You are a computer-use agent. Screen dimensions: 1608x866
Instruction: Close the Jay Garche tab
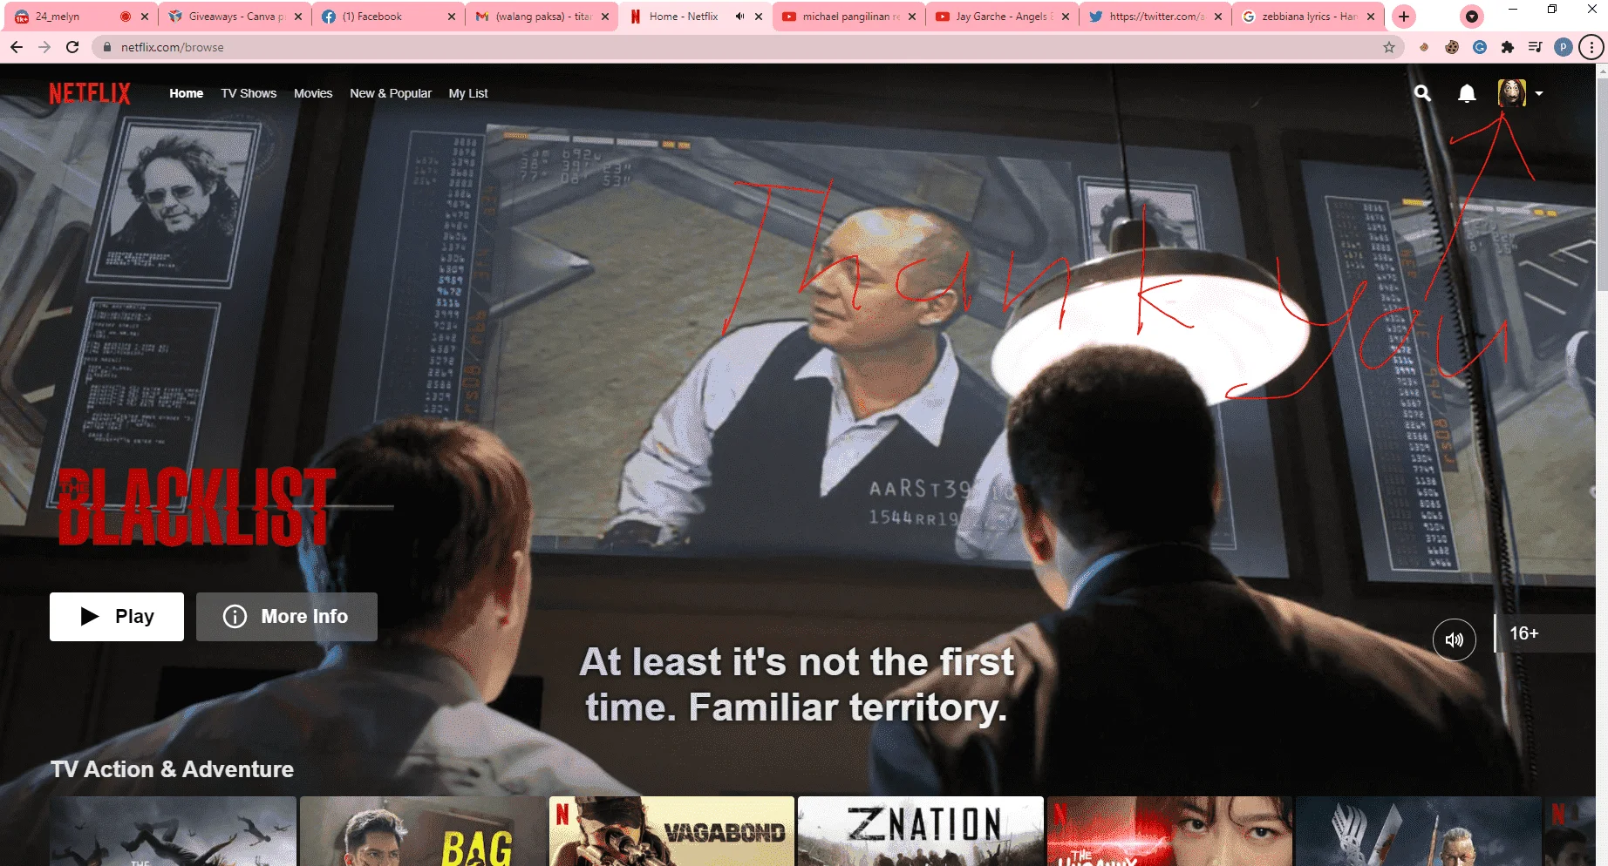coord(1066,17)
